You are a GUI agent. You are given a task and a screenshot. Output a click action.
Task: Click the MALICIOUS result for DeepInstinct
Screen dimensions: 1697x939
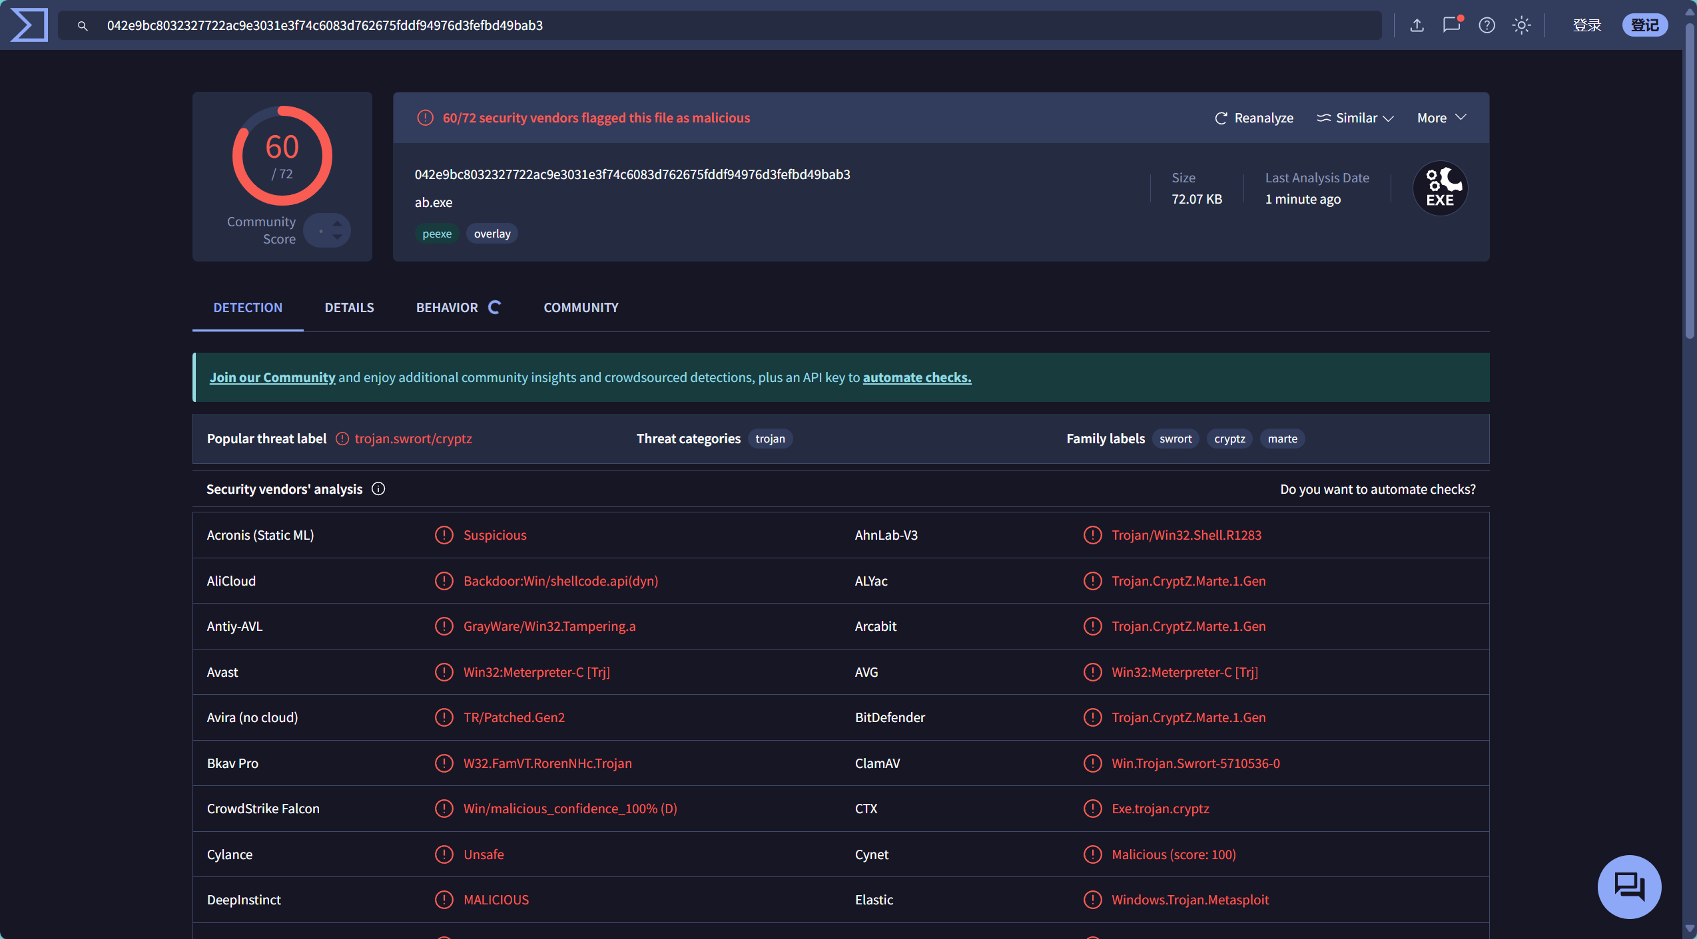click(x=496, y=900)
